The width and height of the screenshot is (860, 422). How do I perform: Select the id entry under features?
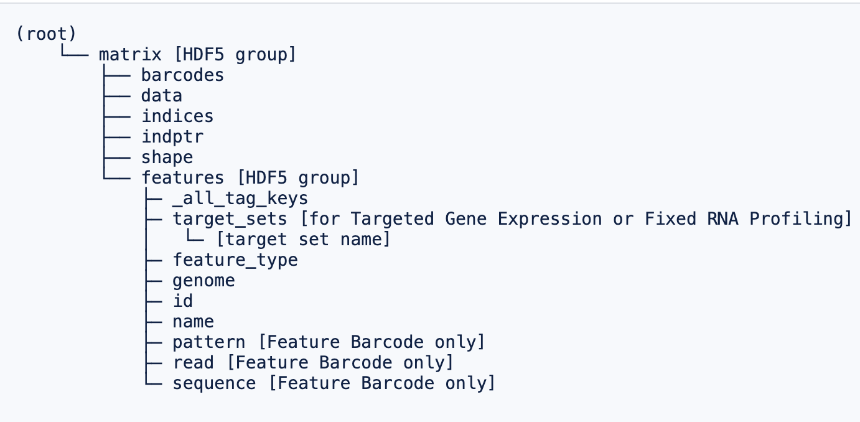[182, 301]
